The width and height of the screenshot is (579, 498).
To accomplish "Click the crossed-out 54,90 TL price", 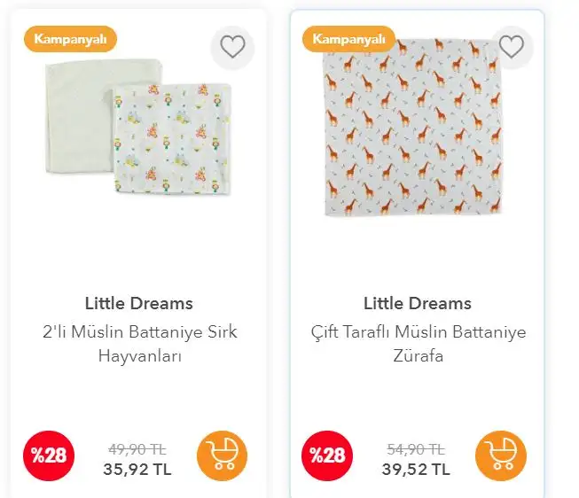I will 416,449.
